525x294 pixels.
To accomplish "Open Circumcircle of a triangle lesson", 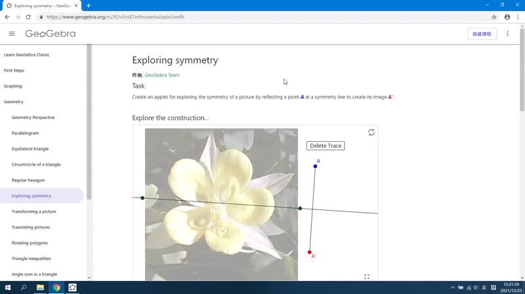I will [x=36, y=165].
